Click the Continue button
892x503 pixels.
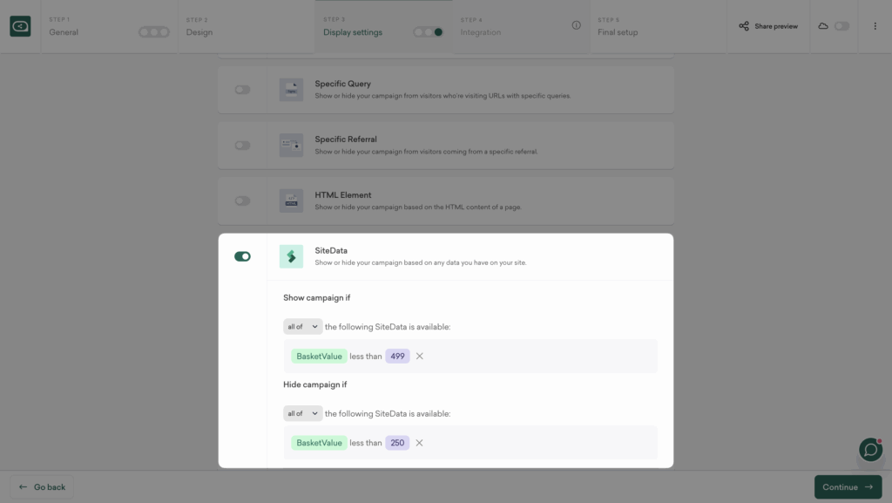coord(848,486)
